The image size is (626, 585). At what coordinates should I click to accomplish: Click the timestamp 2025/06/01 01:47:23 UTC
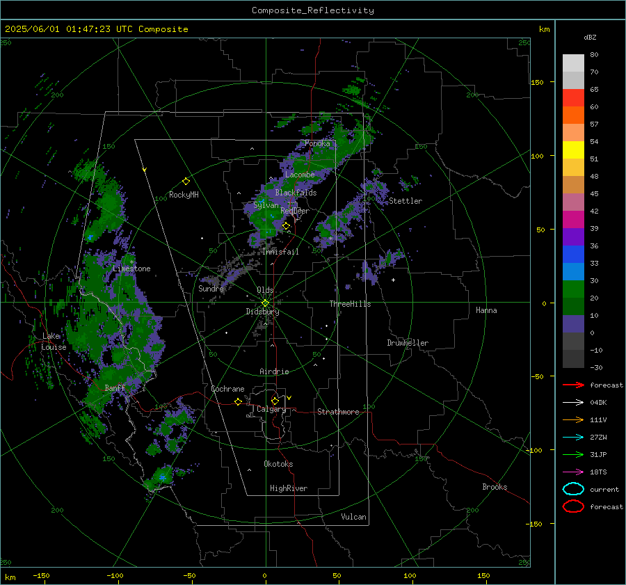tap(69, 29)
